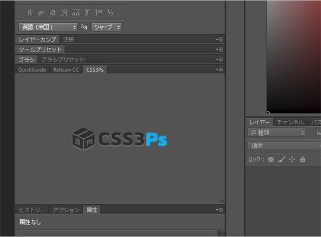The image size is (321, 237).
Task: Select the ブラシ tab
Action: [x=27, y=59]
